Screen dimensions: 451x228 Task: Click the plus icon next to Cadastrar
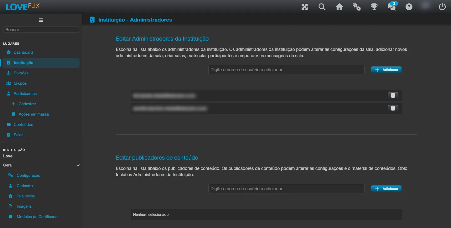(x=13, y=104)
